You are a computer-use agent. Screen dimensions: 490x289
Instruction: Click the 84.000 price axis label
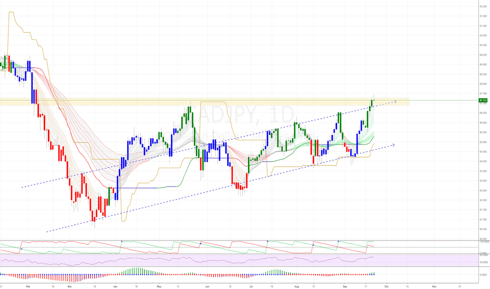click(x=483, y=161)
